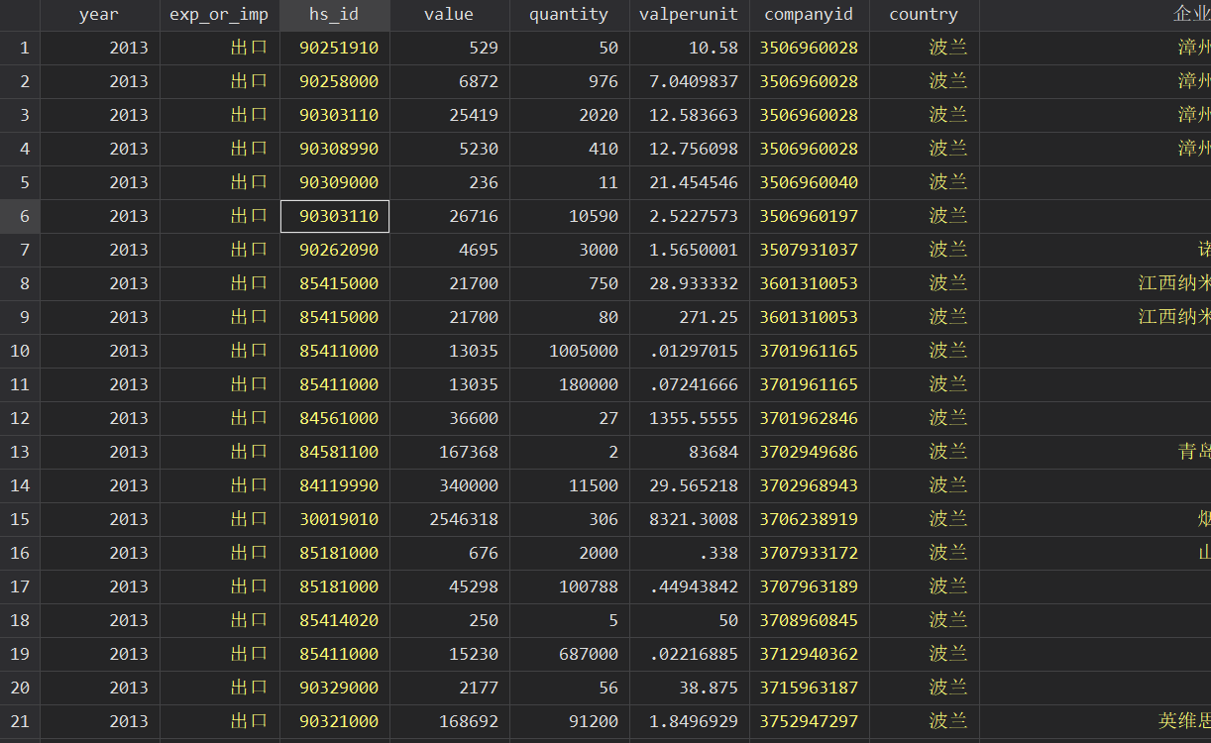Viewport: 1211px width, 743px height.
Task: Select the country column header
Action: tap(924, 15)
